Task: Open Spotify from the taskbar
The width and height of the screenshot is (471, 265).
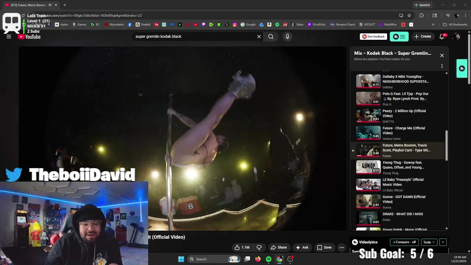Action: [x=269, y=259]
